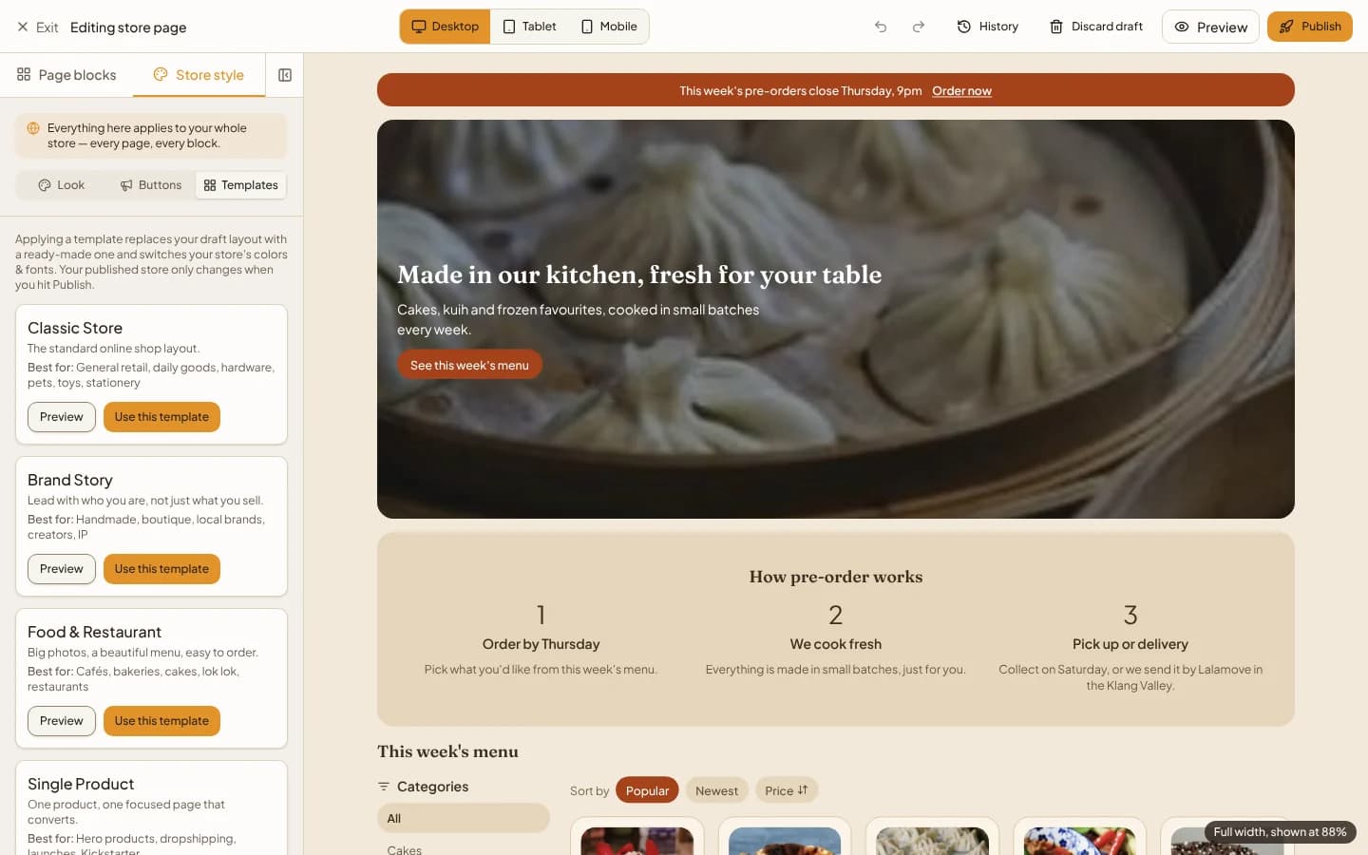Exit the store page editor
The height and width of the screenshot is (855, 1368).
[x=37, y=27]
